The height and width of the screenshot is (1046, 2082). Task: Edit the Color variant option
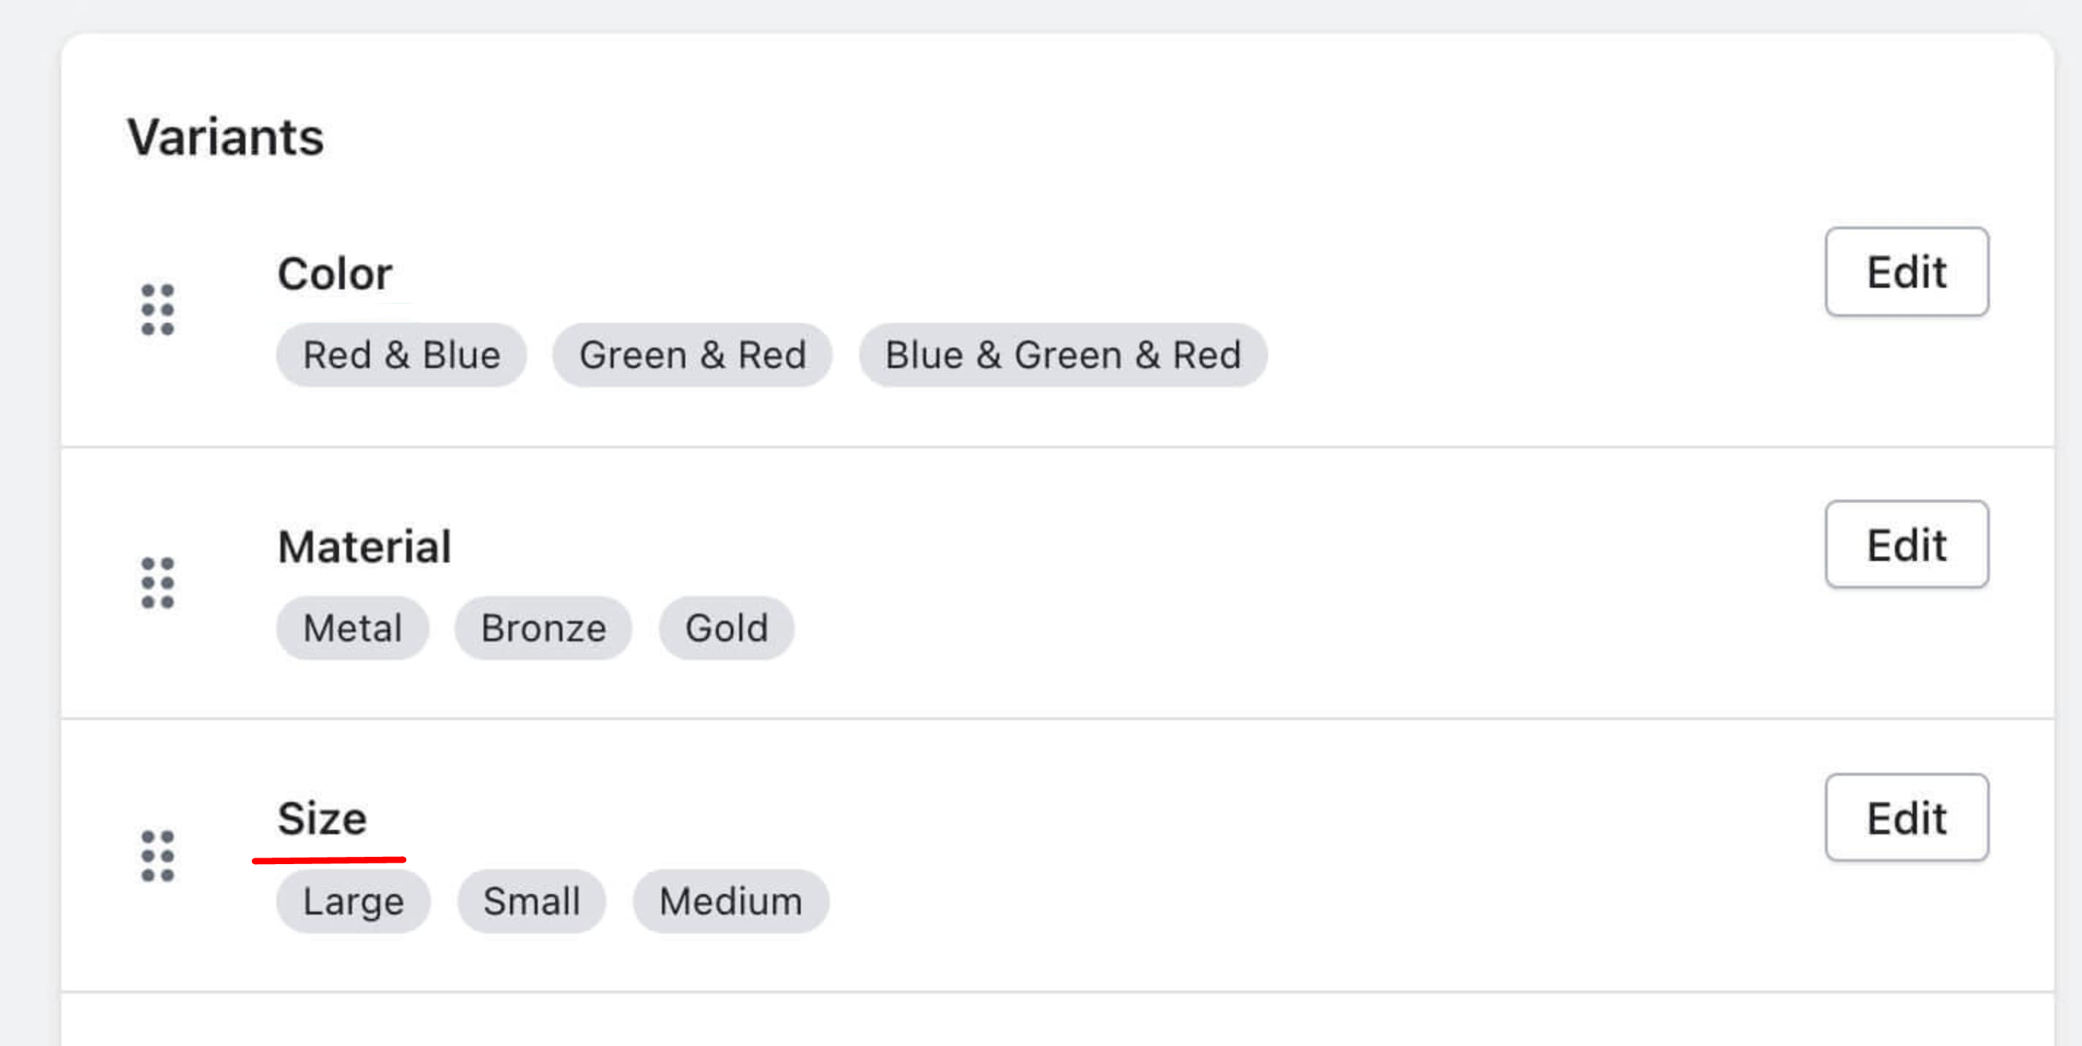point(1907,272)
